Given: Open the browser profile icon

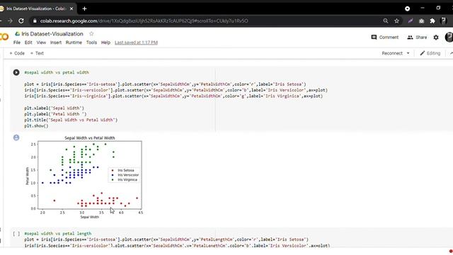Looking at the screenshot, I should coord(444,21).
